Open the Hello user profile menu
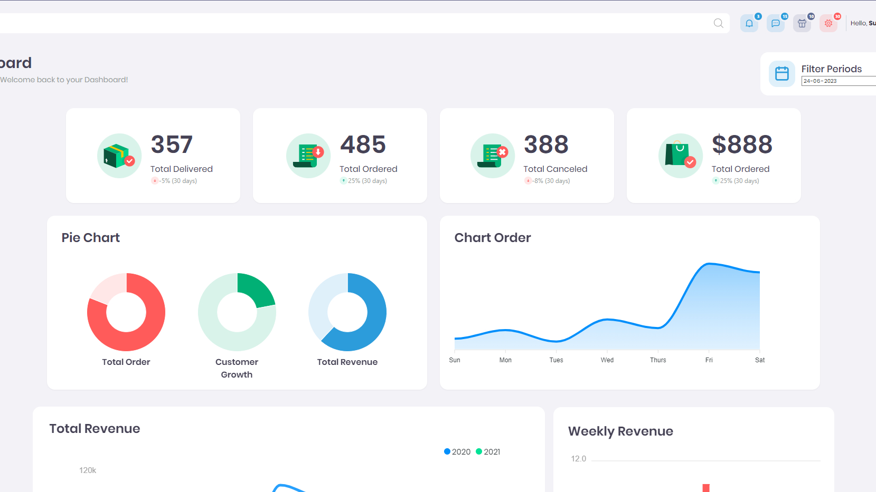 click(863, 23)
